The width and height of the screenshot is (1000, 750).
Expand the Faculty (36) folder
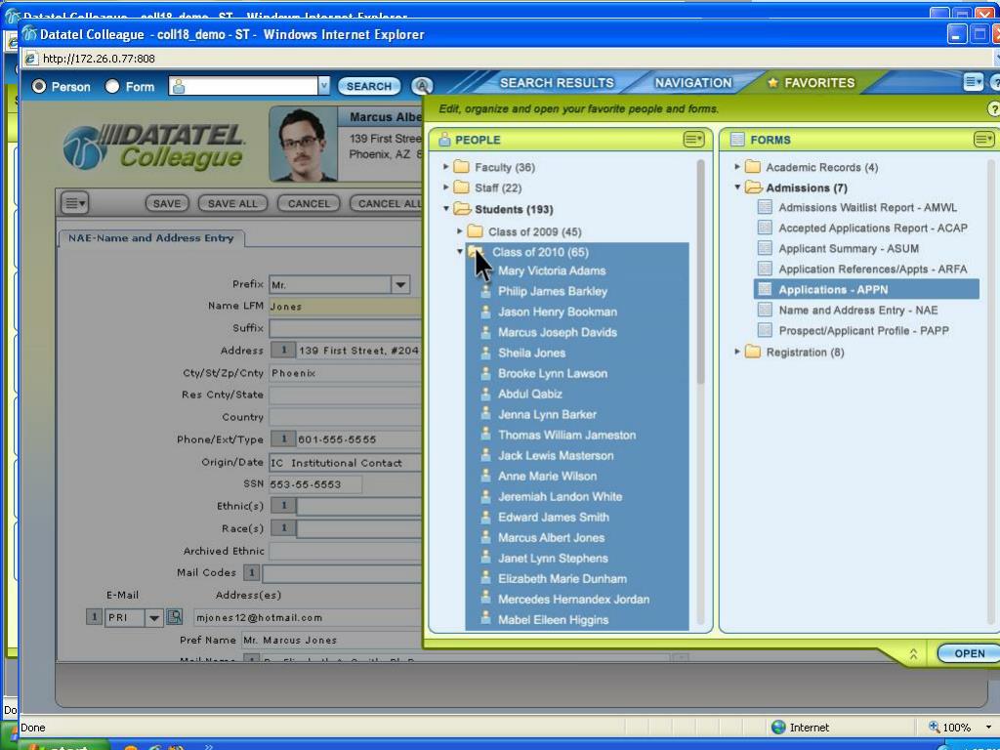click(445, 166)
